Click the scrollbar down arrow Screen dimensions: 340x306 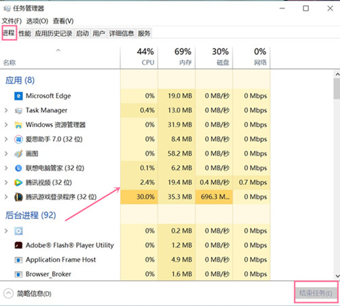pos(337,276)
